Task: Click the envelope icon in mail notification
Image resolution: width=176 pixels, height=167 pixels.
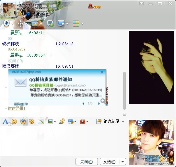Action: point(20,82)
